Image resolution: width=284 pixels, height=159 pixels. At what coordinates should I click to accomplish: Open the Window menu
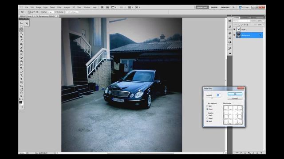[x=87, y=8]
